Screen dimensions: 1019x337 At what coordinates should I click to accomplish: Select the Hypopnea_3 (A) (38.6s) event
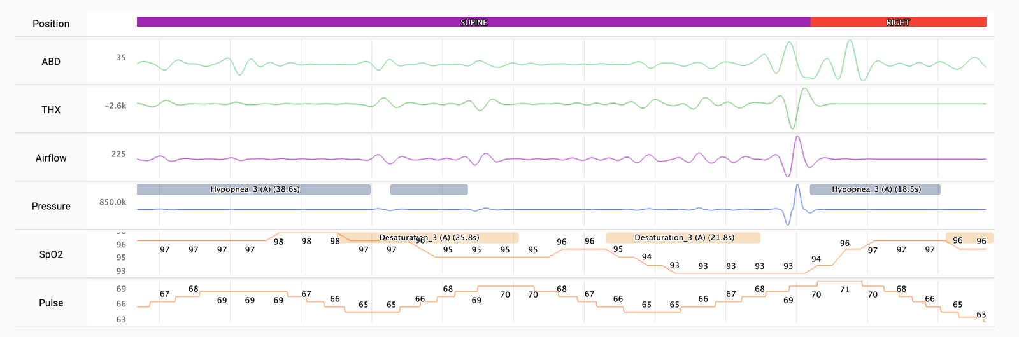pyautogui.click(x=253, y=189)
